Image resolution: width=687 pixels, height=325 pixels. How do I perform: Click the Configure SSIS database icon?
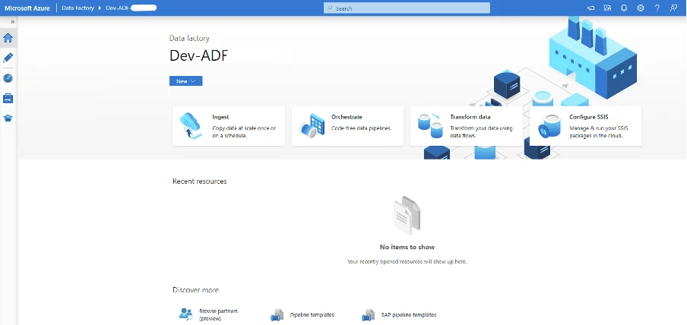pyautogui.click(x=549, y=126)
